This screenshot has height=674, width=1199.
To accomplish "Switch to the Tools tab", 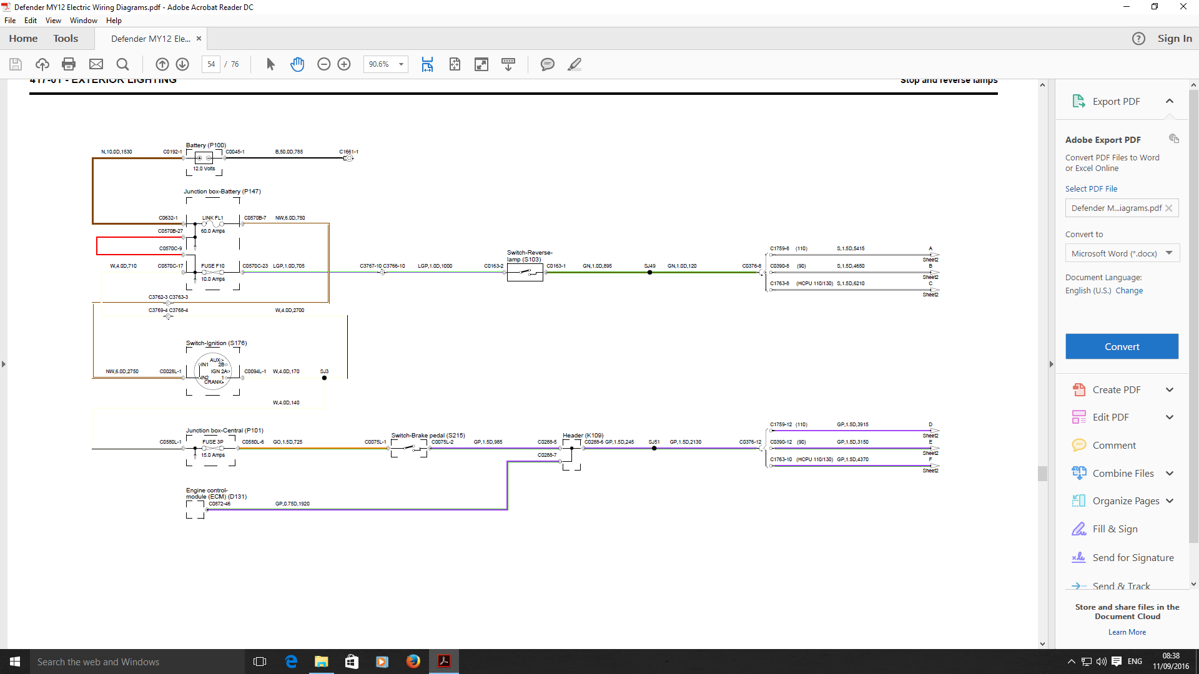I will pyautogui.click(x=66, y=39).
